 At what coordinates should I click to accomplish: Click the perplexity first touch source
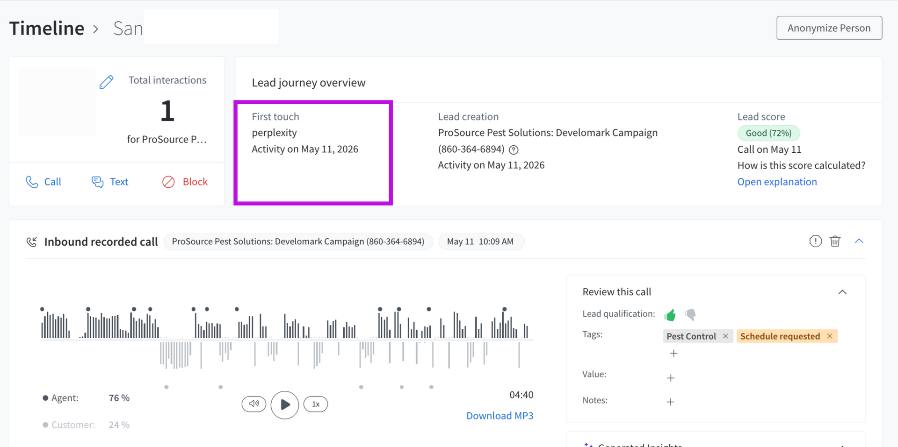274,133
